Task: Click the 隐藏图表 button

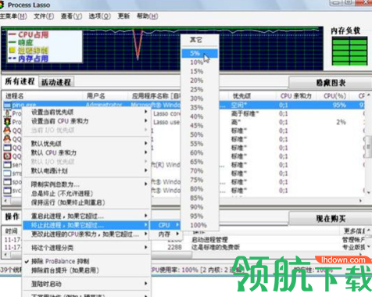Action: [x=331, y=83]
